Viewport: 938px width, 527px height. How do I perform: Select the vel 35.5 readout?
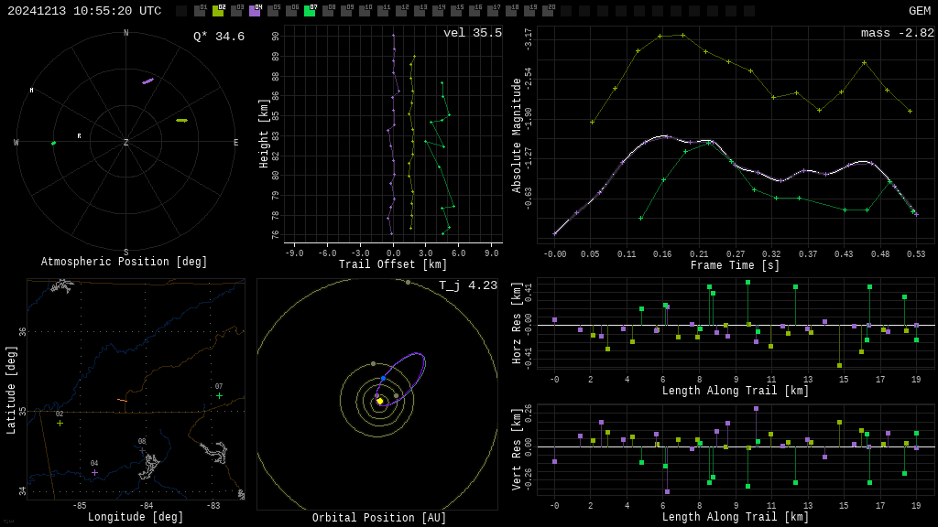pyautogui.click(x=472, y=33)
